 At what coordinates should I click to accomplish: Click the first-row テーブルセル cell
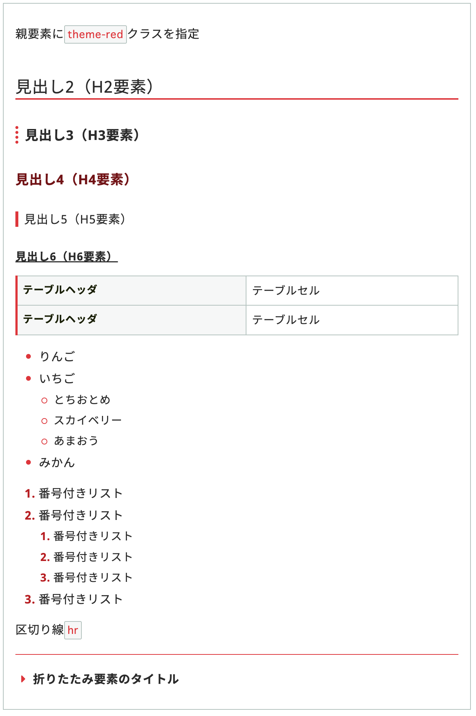point(351,291)
